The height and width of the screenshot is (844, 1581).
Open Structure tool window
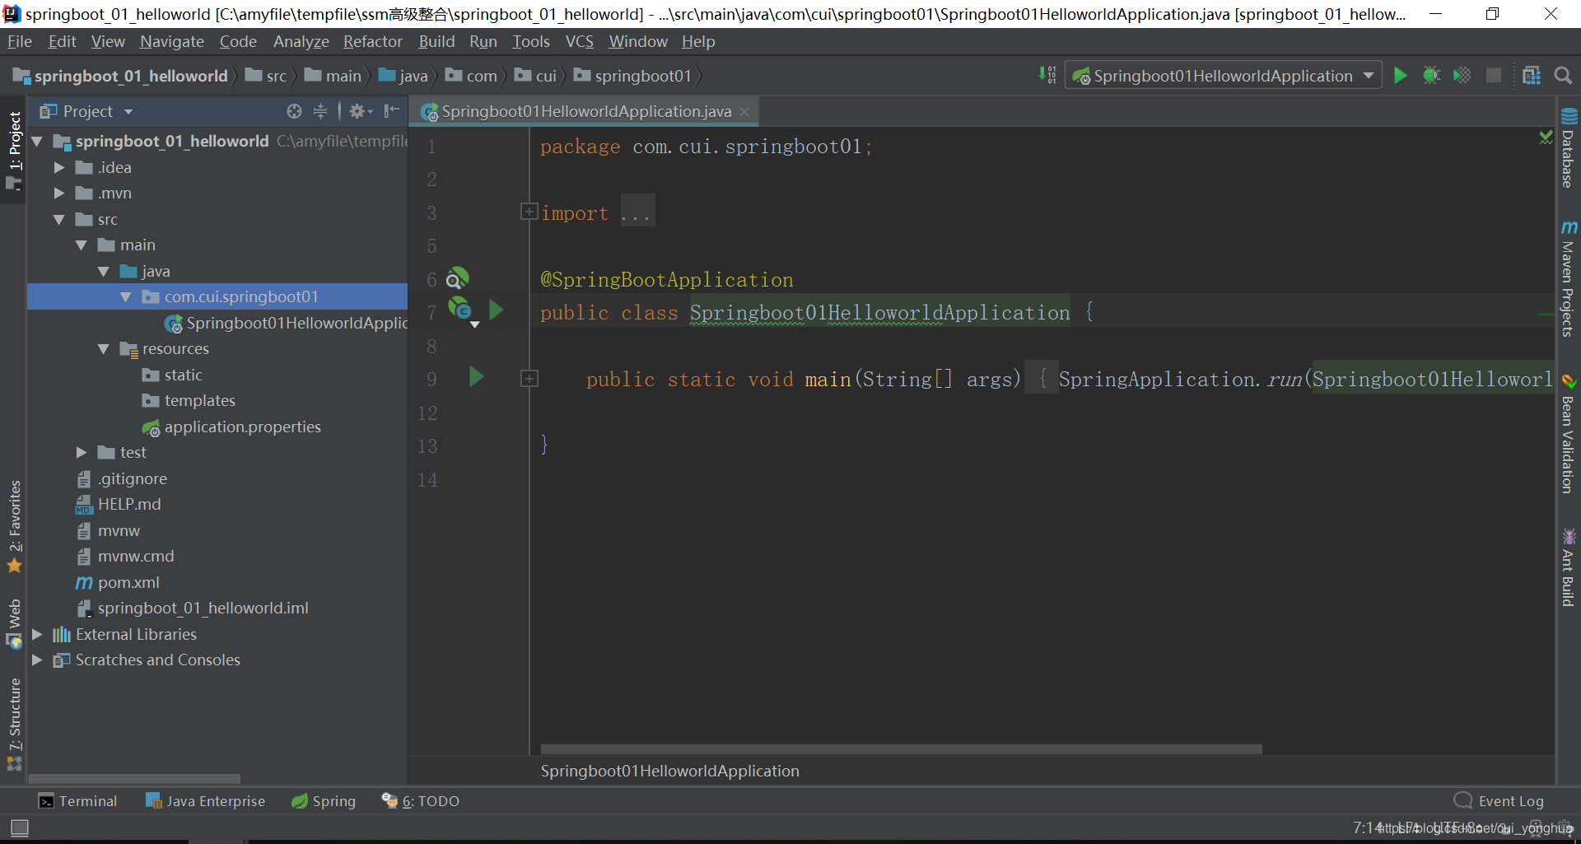coord(15,723)
